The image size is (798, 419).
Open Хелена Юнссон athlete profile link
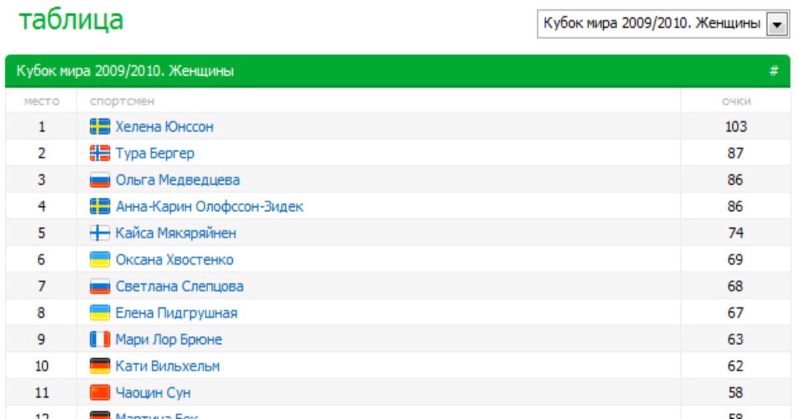click(164, 126)
